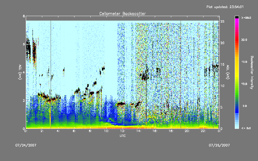Click the '12:' hour tick label
This screenshot has width=258, height=161.
123,131
